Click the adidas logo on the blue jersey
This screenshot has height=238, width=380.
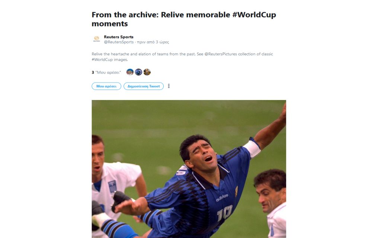coord(222,197)
